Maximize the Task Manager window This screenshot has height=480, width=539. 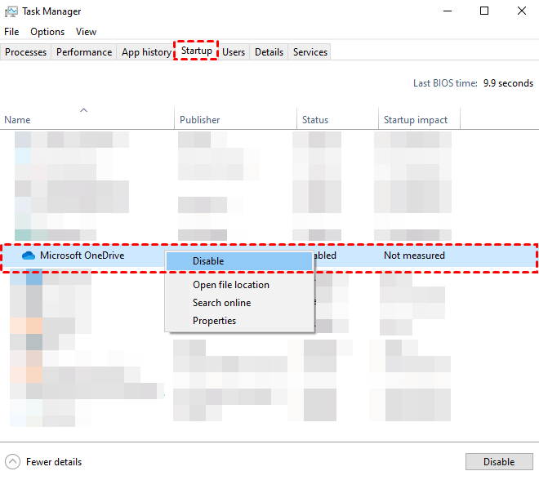[484, 11]
